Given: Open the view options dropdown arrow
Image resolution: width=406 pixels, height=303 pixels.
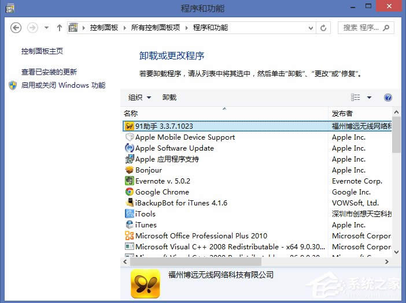Looking at the screenshot, I should (x=369, y=98).
